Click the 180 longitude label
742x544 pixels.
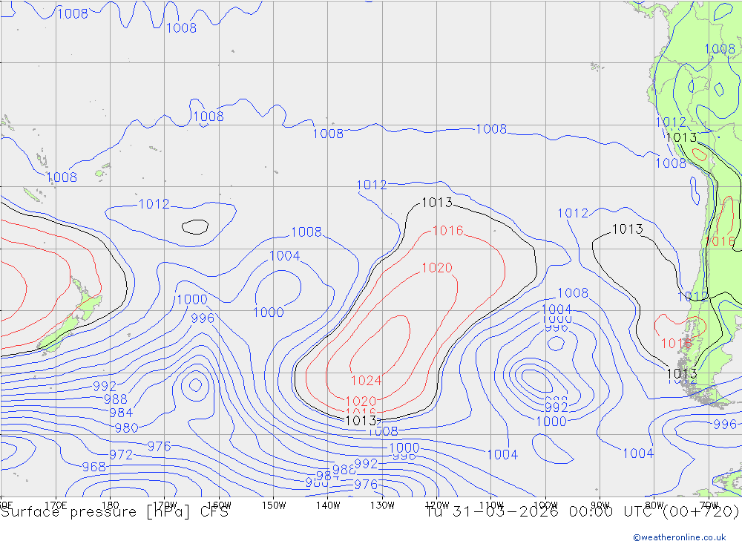pos(111,505)
